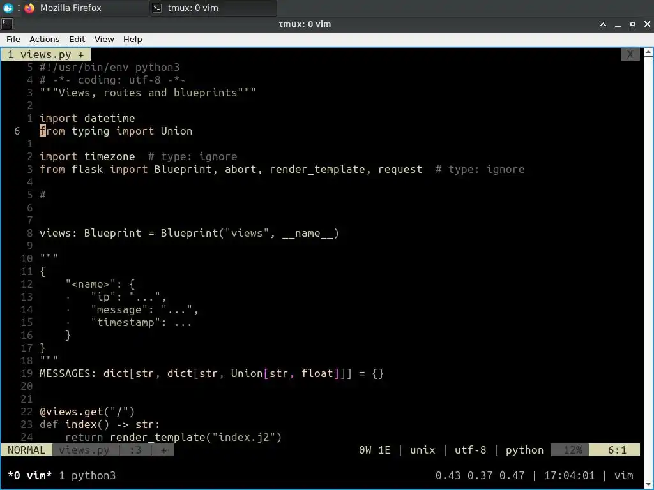
Task: Click the scrollbar up arrow
Action: 649,52
